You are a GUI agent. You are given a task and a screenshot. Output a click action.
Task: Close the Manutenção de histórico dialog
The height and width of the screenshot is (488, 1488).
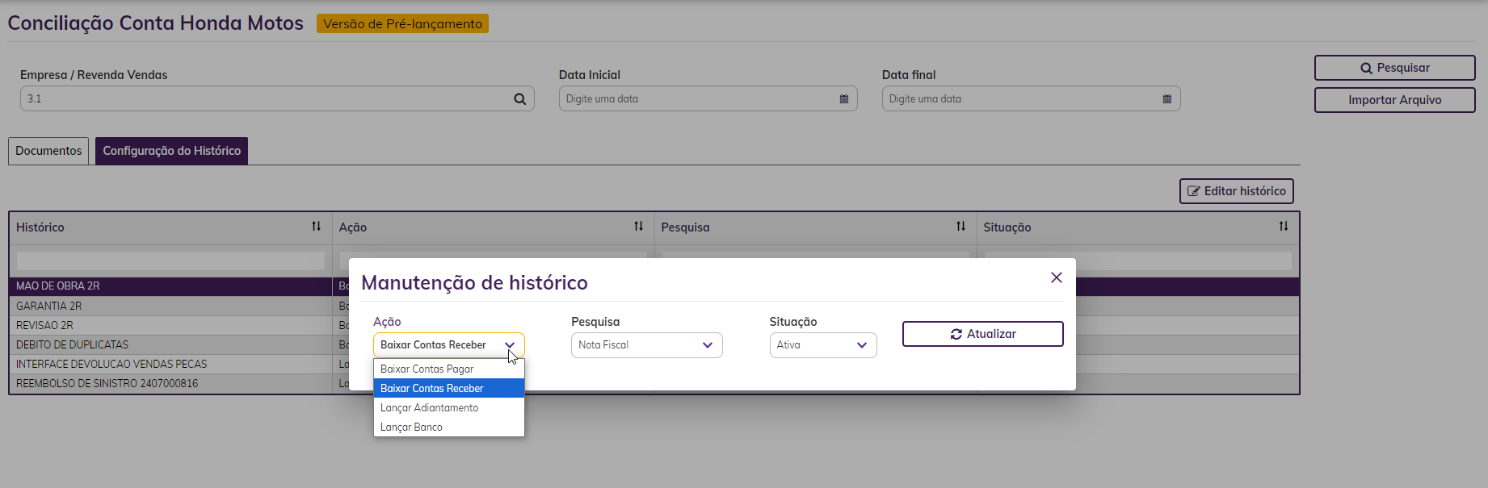pos(1056,277)
